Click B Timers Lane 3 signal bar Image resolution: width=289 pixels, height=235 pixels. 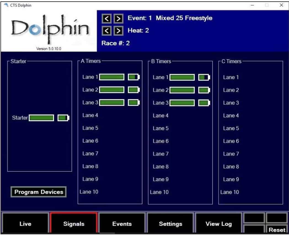pos(182,103)
